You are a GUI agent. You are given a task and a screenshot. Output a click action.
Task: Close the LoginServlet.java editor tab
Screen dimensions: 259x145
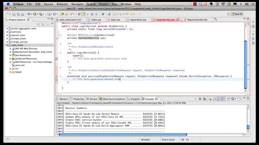(178, 20)
